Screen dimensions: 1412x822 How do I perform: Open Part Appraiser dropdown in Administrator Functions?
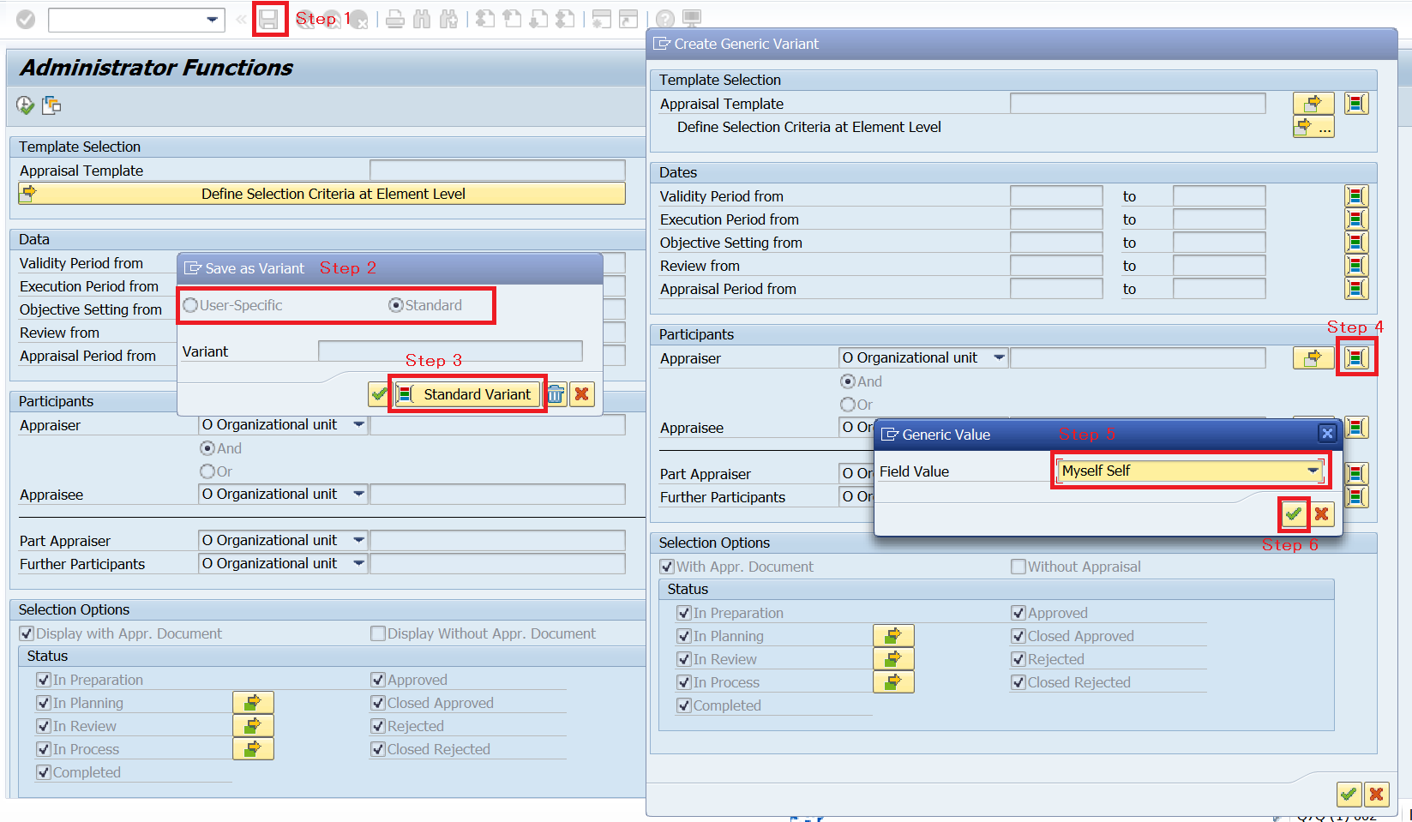click(x=359, y=541)
